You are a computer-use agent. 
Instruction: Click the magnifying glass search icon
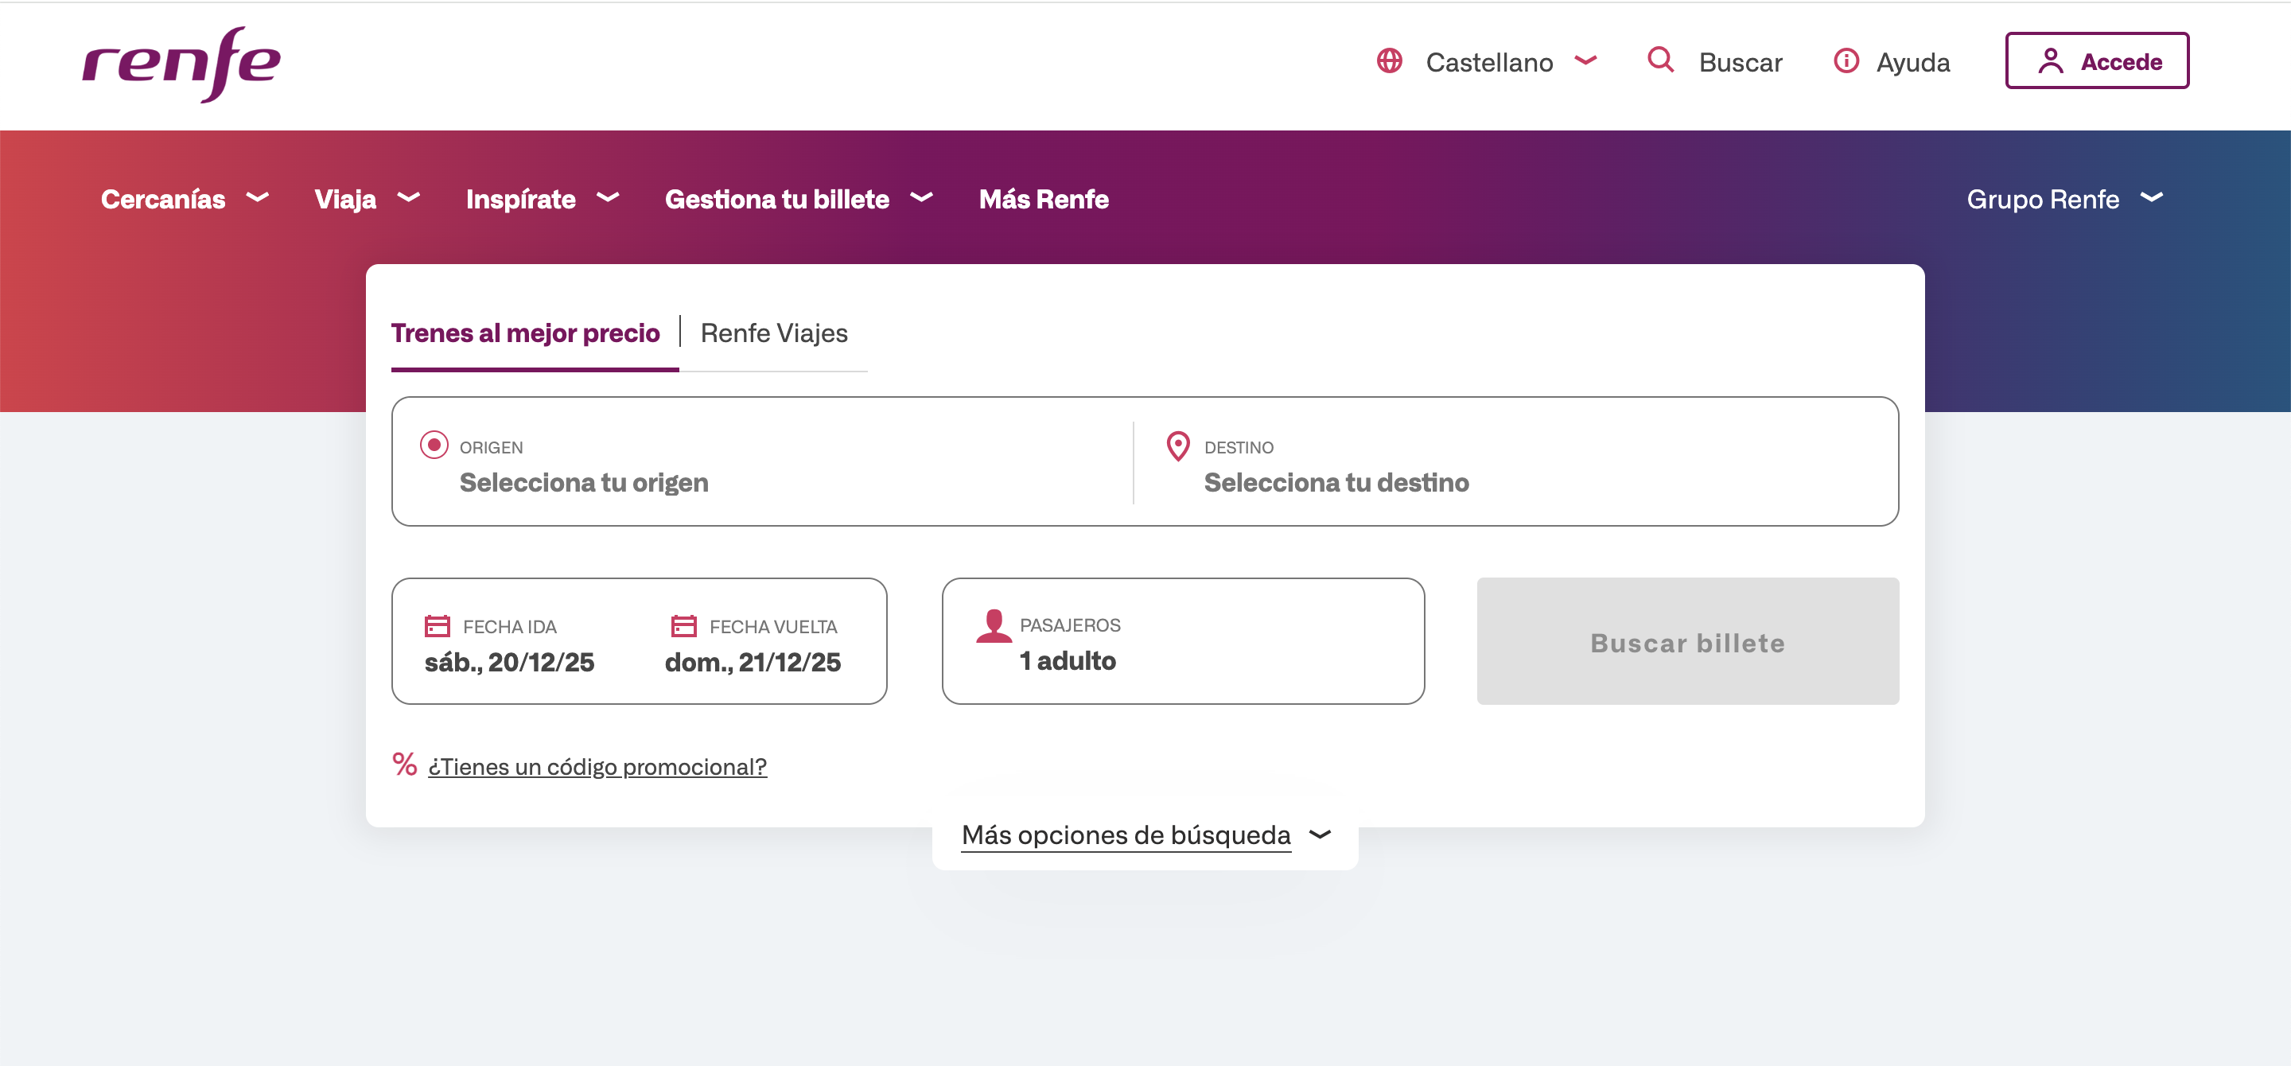tap(1659, 60)
